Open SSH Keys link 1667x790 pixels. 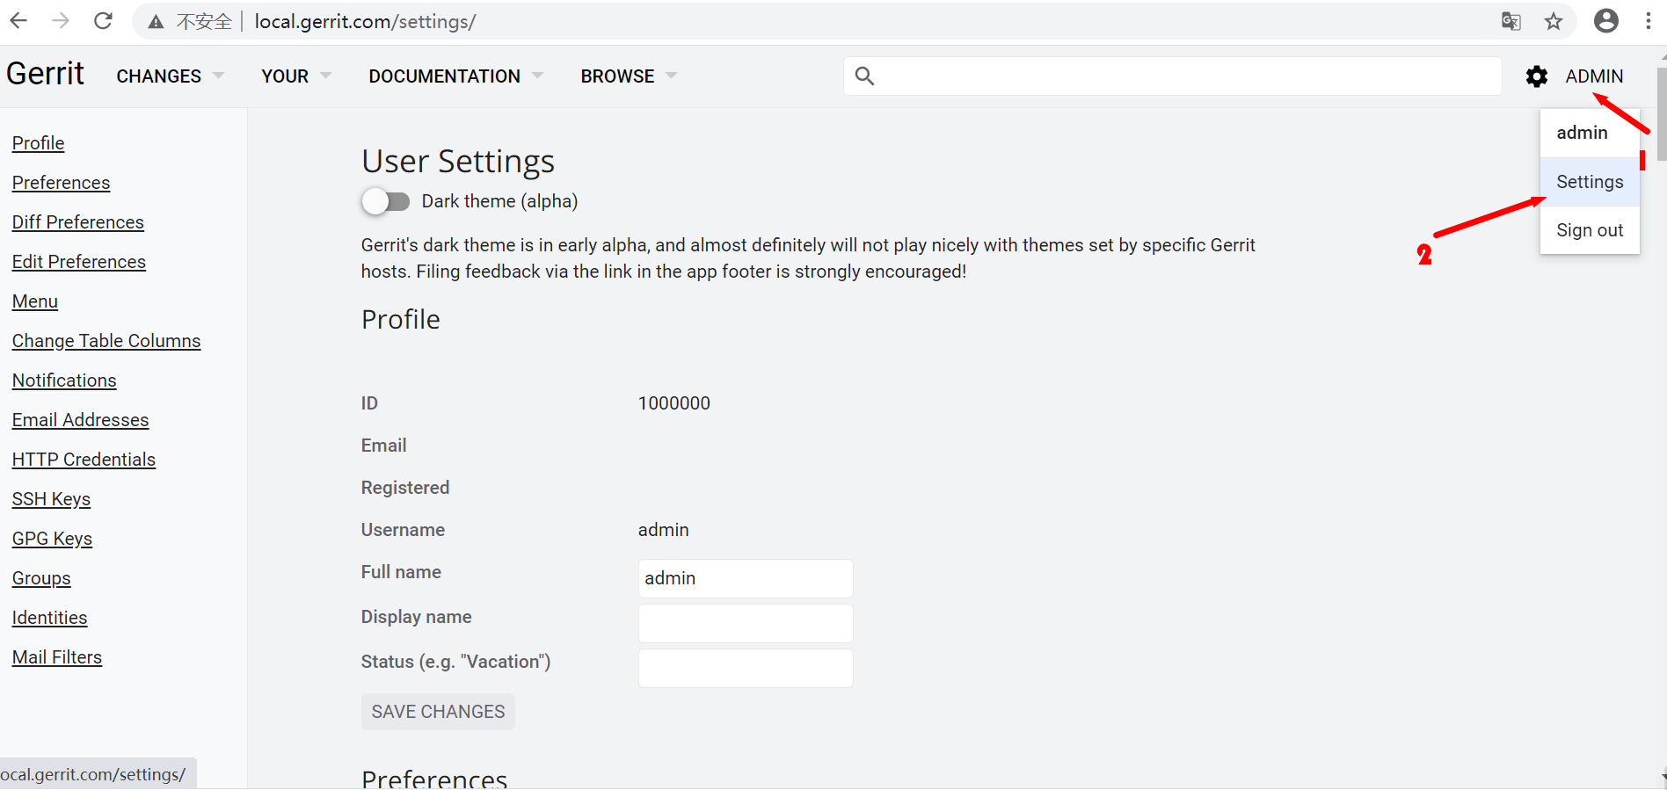coord(51,499)
